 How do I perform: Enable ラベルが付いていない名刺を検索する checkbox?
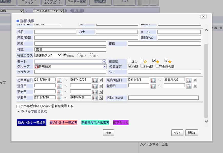(18, 107)
